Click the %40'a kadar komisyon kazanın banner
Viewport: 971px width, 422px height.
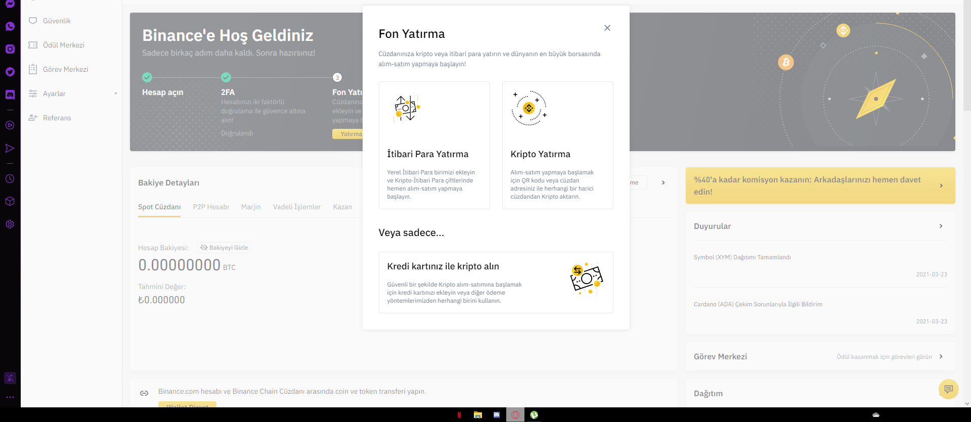[x=820, y=185]
